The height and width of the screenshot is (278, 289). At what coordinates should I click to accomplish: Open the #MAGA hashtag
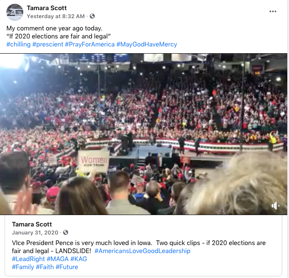(58, 259)
